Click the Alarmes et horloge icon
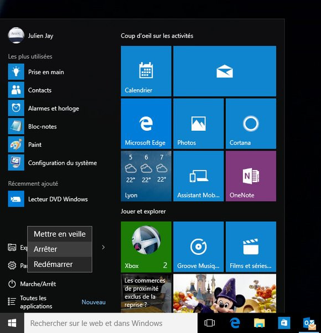 16,108
